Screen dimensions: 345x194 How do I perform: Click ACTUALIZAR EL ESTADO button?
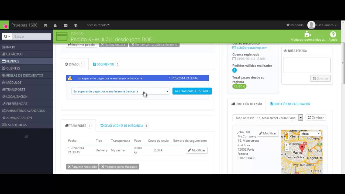click(192, 91)
